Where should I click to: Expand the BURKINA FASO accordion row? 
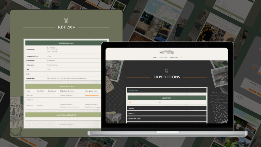tap(167, 119)
